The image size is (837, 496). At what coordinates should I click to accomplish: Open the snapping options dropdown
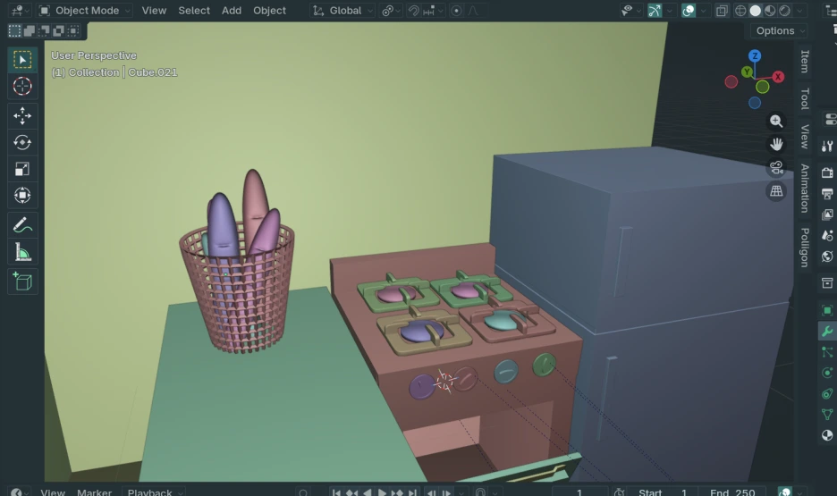434,11
